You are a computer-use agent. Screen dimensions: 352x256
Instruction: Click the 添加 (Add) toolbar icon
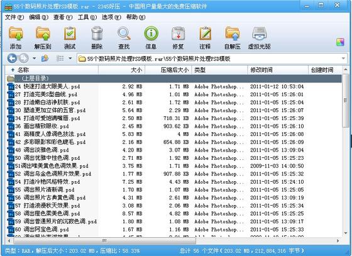[16, 34]
